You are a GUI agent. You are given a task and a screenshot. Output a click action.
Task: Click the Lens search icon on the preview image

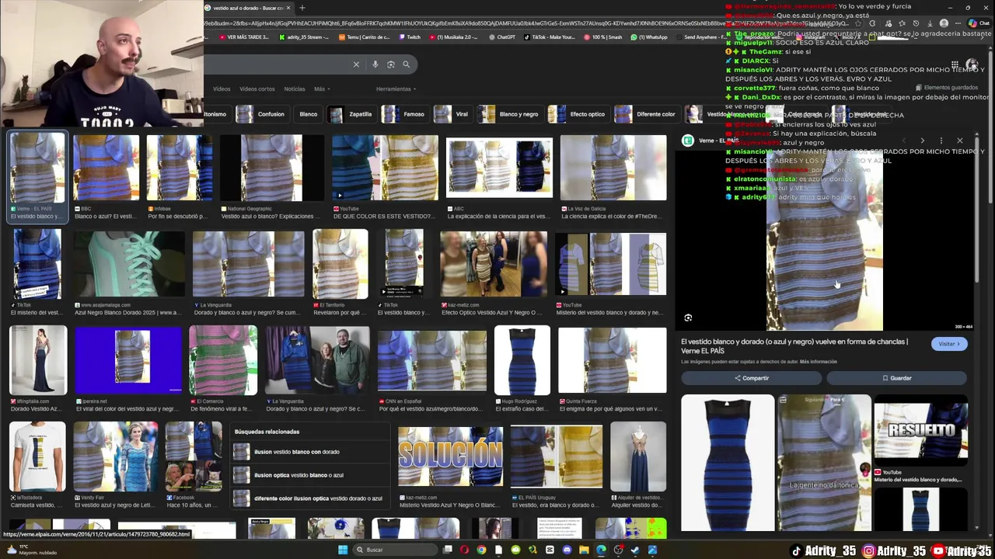click(x=688, y=318)
